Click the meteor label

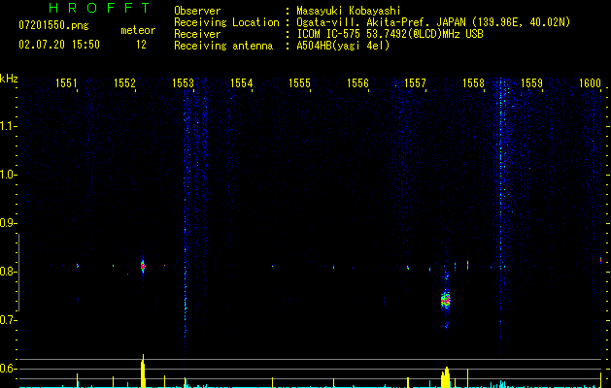point(138,30)
